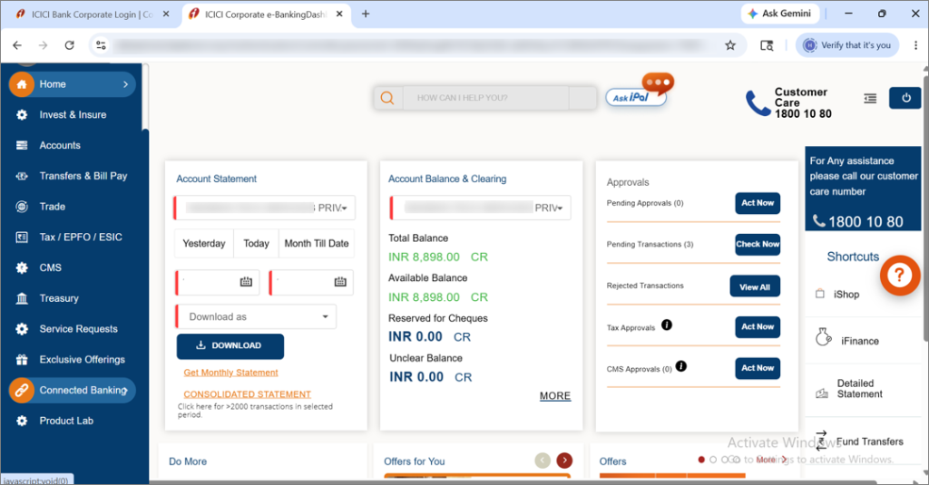This screenshot has height=485, width=929.
Task: Click the Connected Banking link icon
Action: (x=22, y=390)
